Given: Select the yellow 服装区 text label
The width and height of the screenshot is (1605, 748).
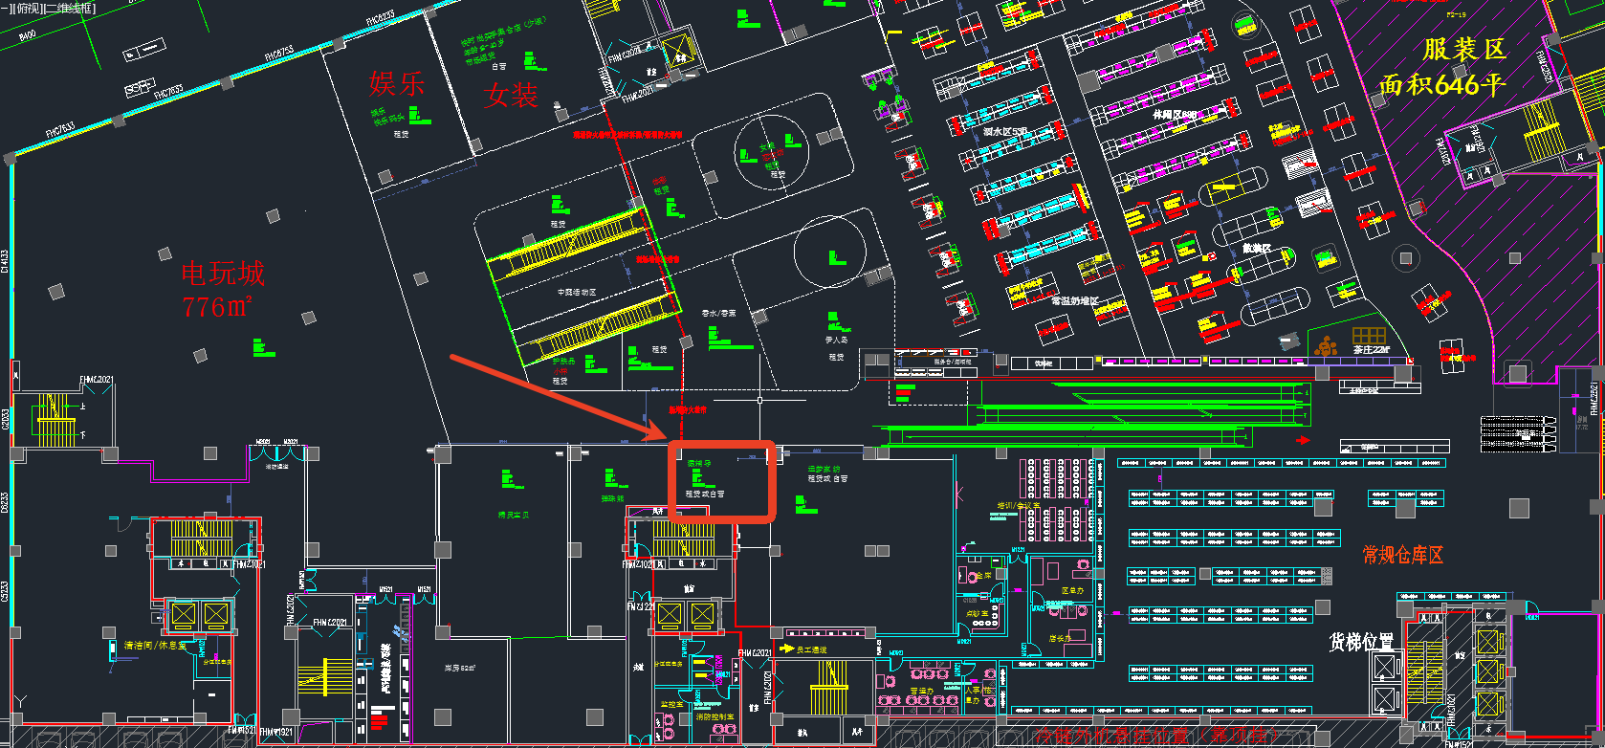Looking at the screenshot, I should coord(1463,50).
